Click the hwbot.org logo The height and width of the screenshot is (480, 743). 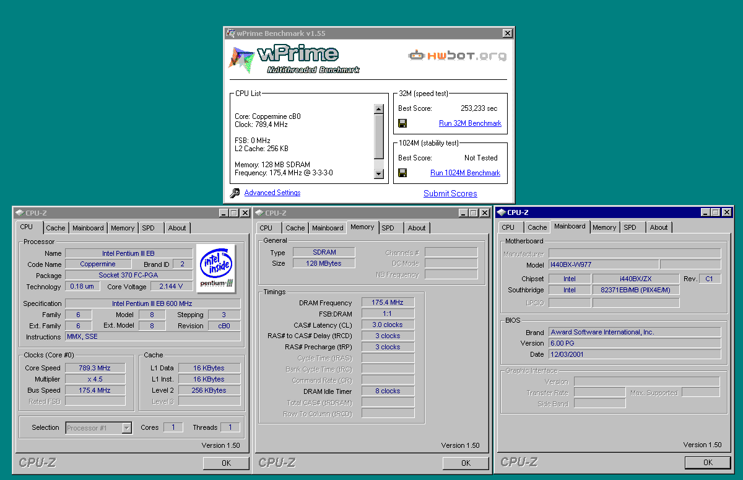(x=458, y=55)
